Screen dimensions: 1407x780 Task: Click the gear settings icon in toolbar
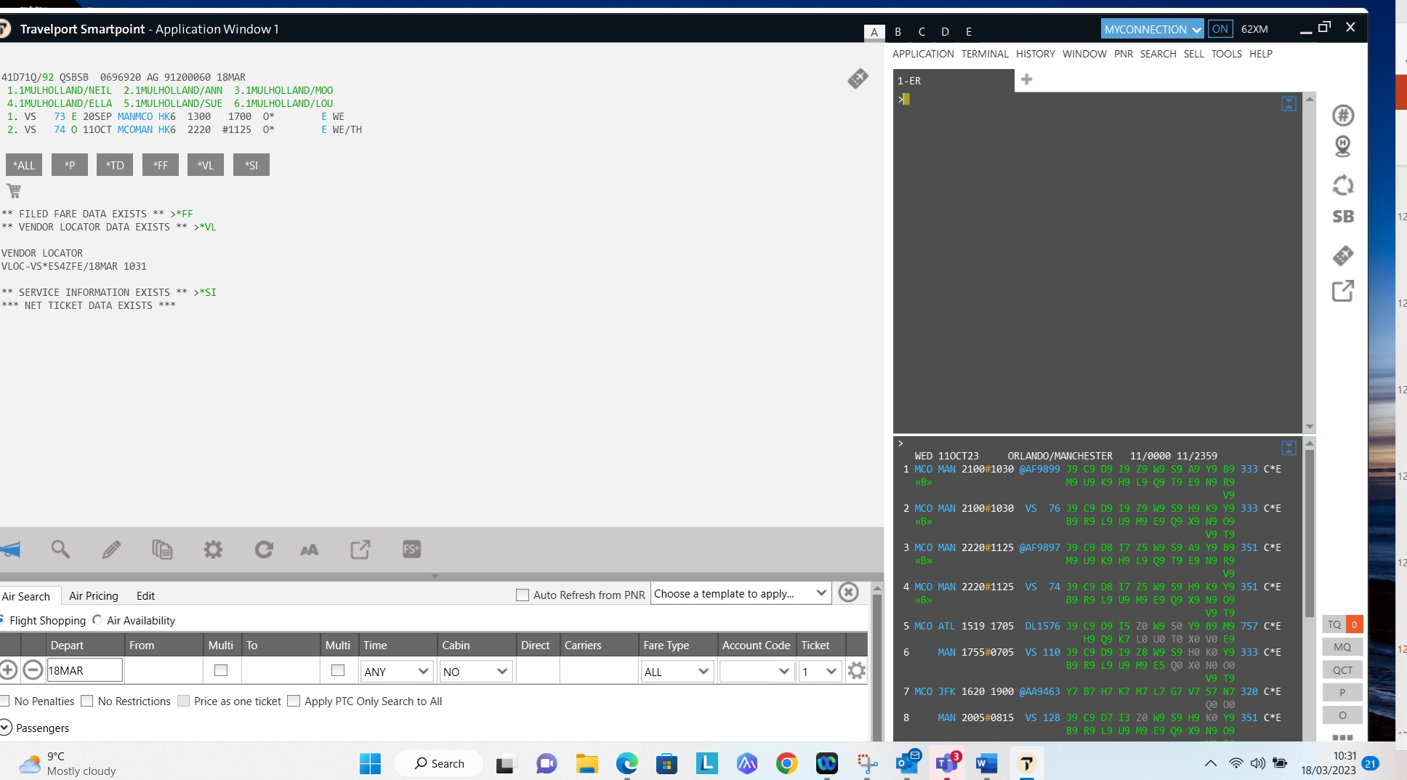pyautogui.click(x=213, y=550)
